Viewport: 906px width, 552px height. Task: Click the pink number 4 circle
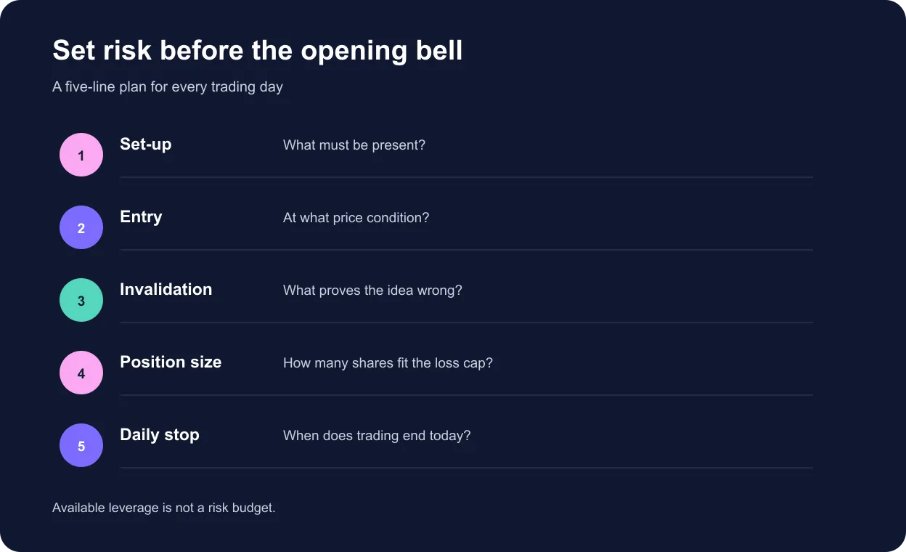(81, 373)
